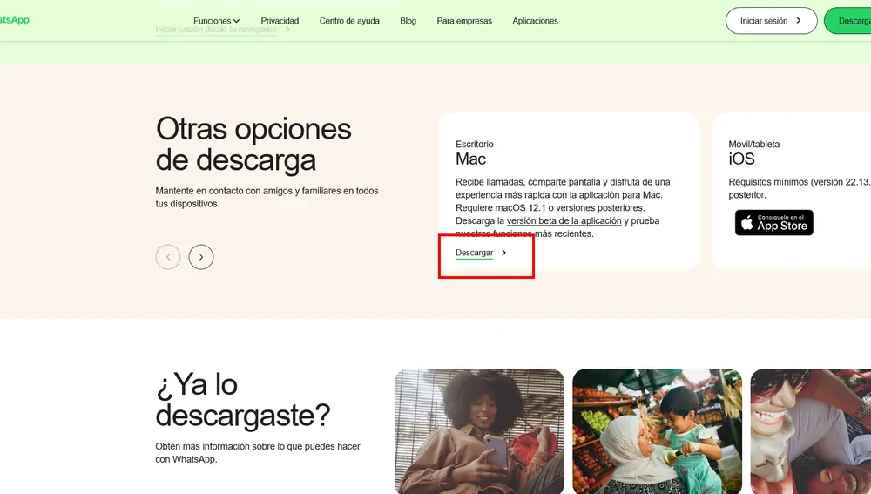Open Aplicaciones from top navigation
The height and width of the screenshot is (494, 871).
(x=535, y=21)
